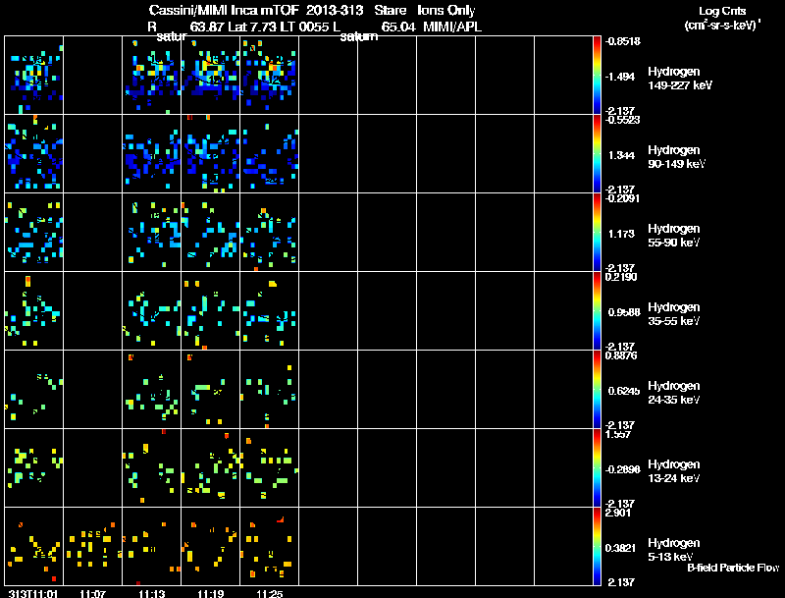Click the 'MIMI/APL' text in header

pos(452,27)
